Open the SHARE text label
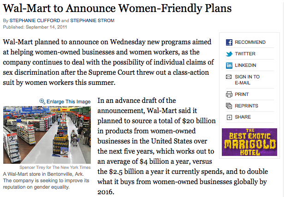The width and height of the screenshot is (285, 197). coord(243,117)
